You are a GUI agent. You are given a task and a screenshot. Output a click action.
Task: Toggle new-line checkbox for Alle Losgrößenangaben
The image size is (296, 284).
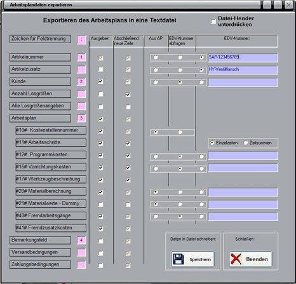(128, 107)
